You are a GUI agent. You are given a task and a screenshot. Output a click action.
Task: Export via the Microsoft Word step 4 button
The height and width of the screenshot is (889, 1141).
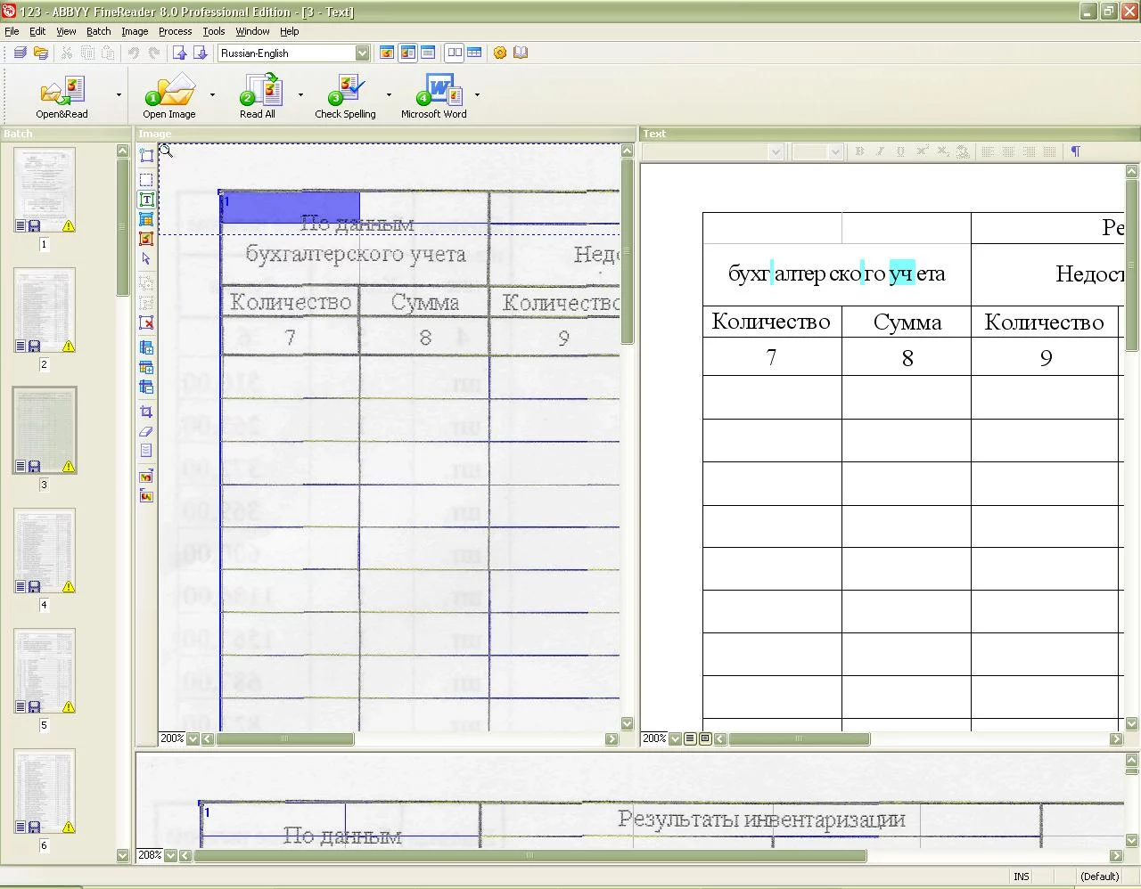434,96
